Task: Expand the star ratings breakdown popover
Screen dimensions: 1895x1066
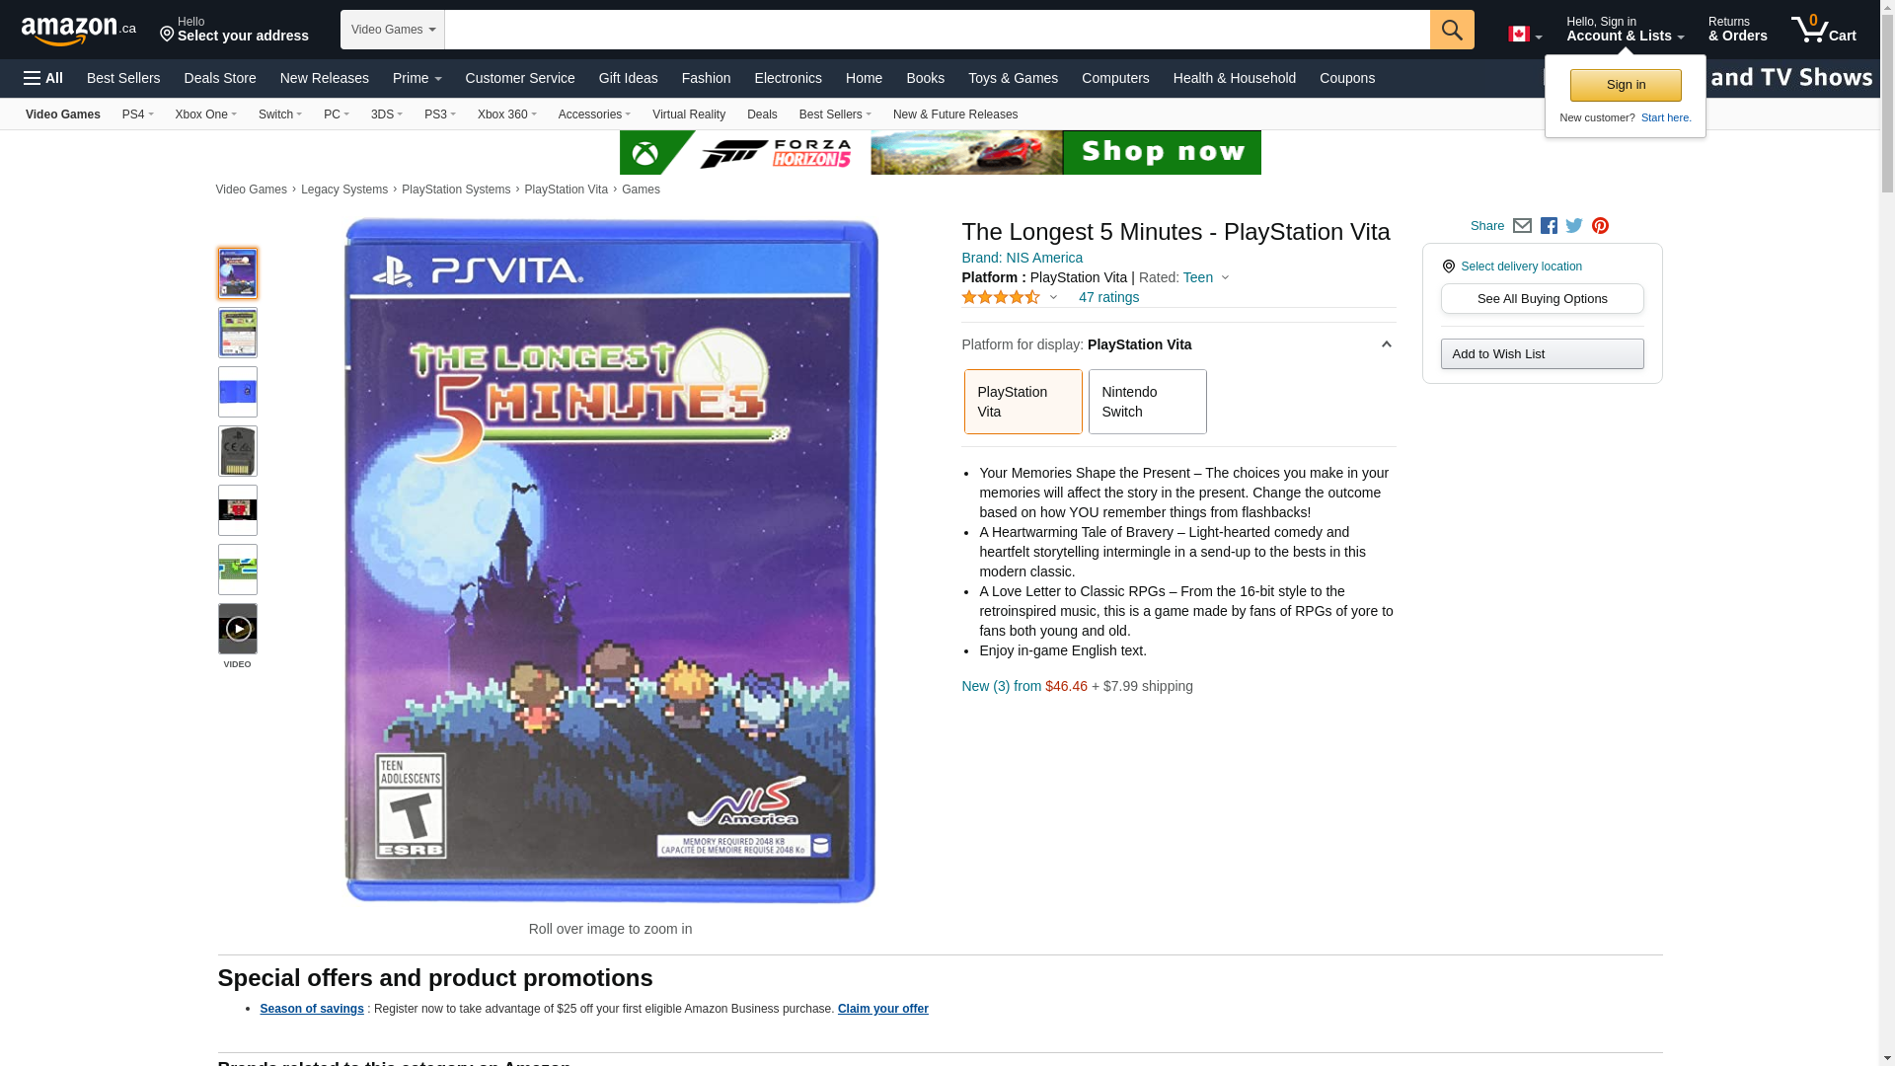Action: (x=1053, y=297)
